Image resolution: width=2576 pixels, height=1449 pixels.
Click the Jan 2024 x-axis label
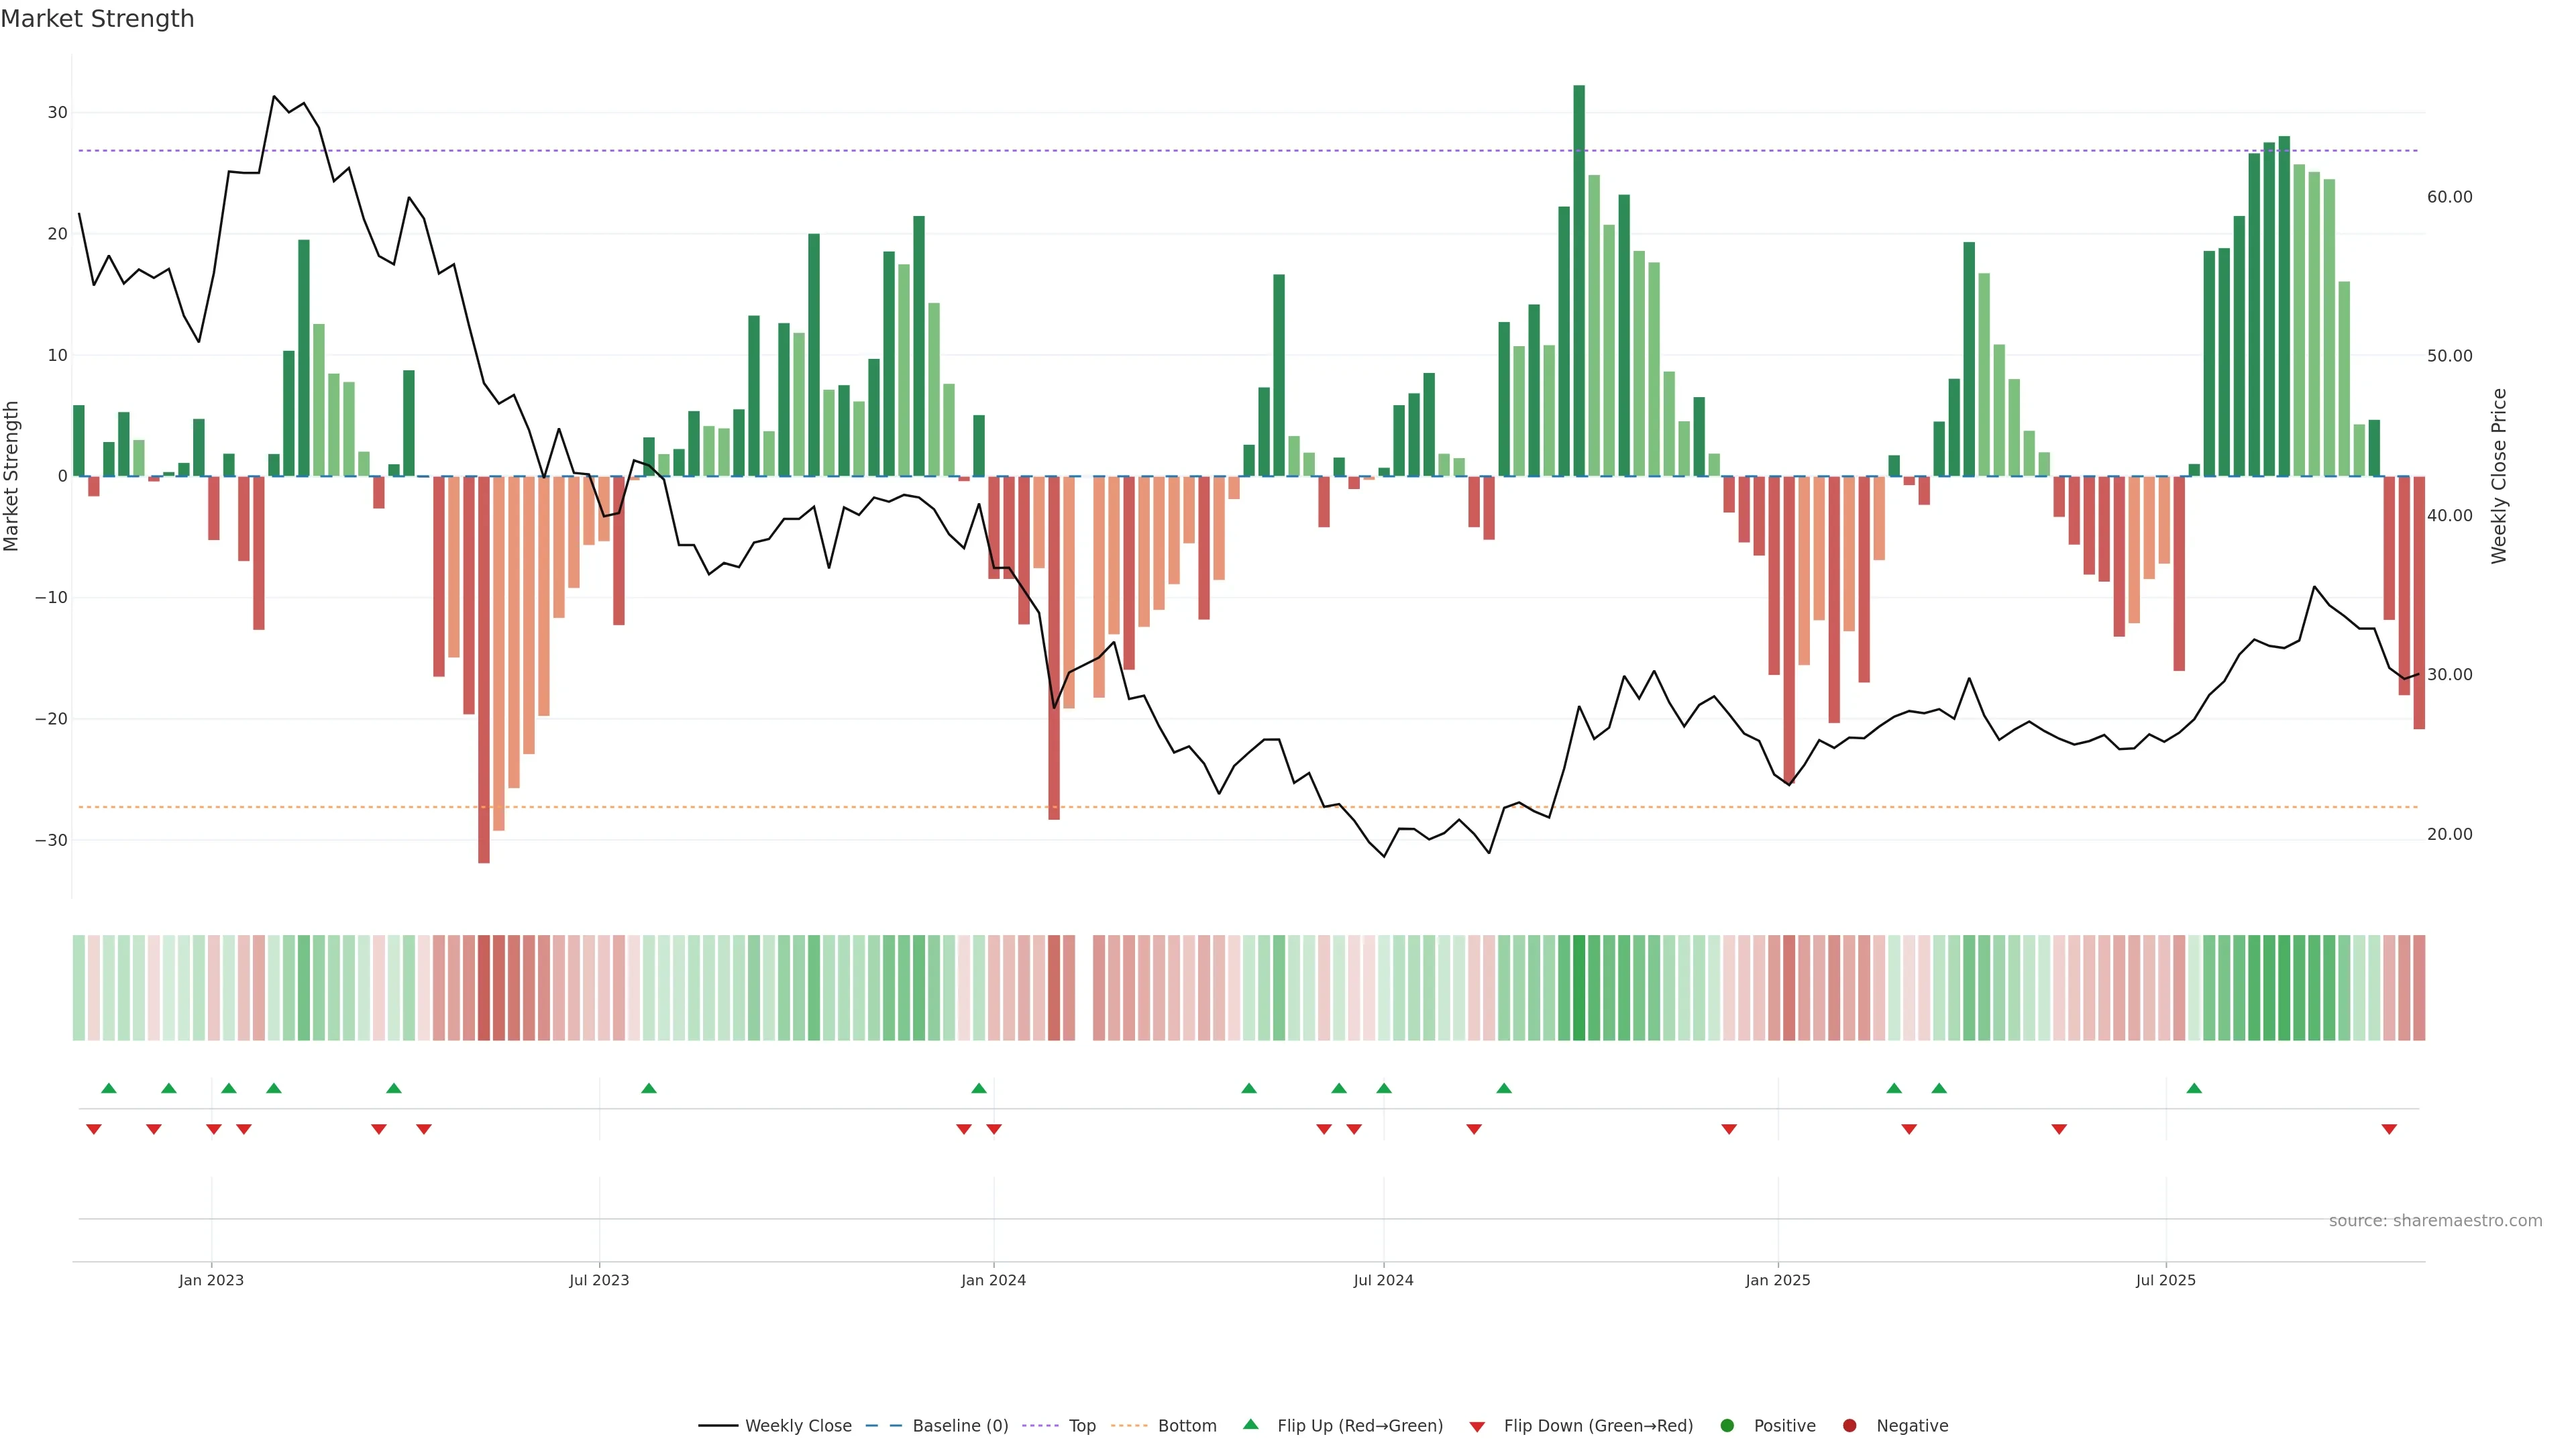(993, 1280)
